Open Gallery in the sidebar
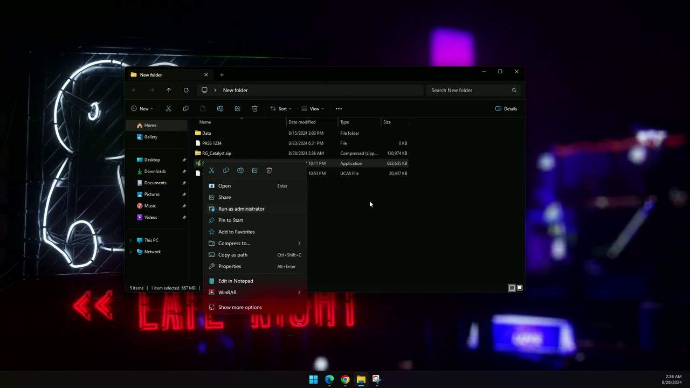Viewport: 690px width, 388px height. pos(156,137)
